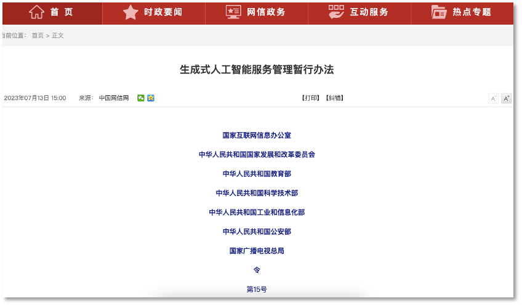The height and width of the screenshot is (306, 522).
Task: Click the 中国网信网 source text
Action: [x=114, y=98]
